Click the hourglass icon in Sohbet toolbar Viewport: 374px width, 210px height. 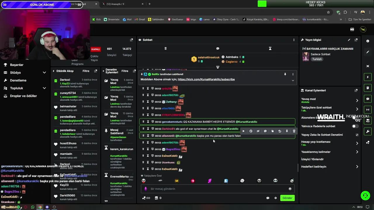point(270,48)
